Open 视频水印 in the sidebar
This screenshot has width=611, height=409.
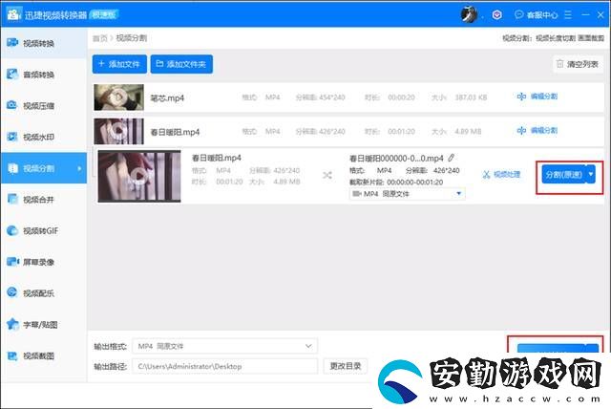(44, 137)
